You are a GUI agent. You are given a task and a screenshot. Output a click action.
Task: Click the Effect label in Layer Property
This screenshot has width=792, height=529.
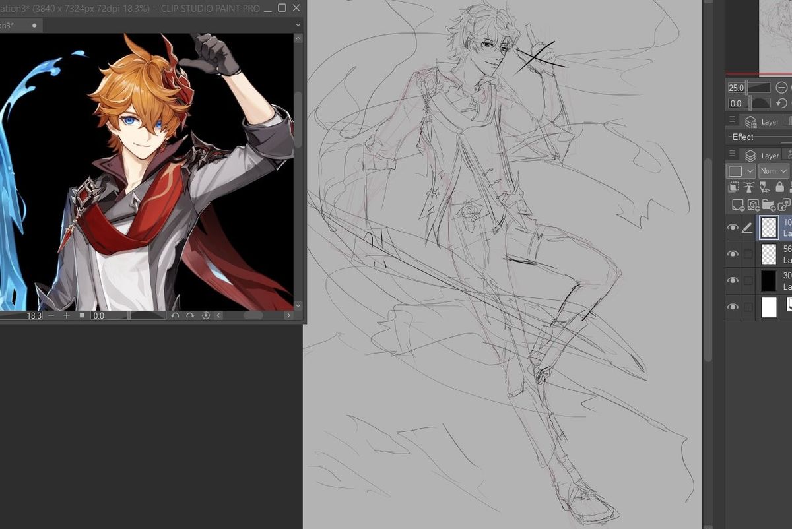[742, 137]
